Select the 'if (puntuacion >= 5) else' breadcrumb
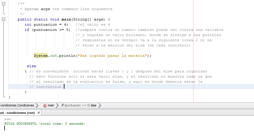The height and width of the screenshot is (137, 254). point(79,106)
